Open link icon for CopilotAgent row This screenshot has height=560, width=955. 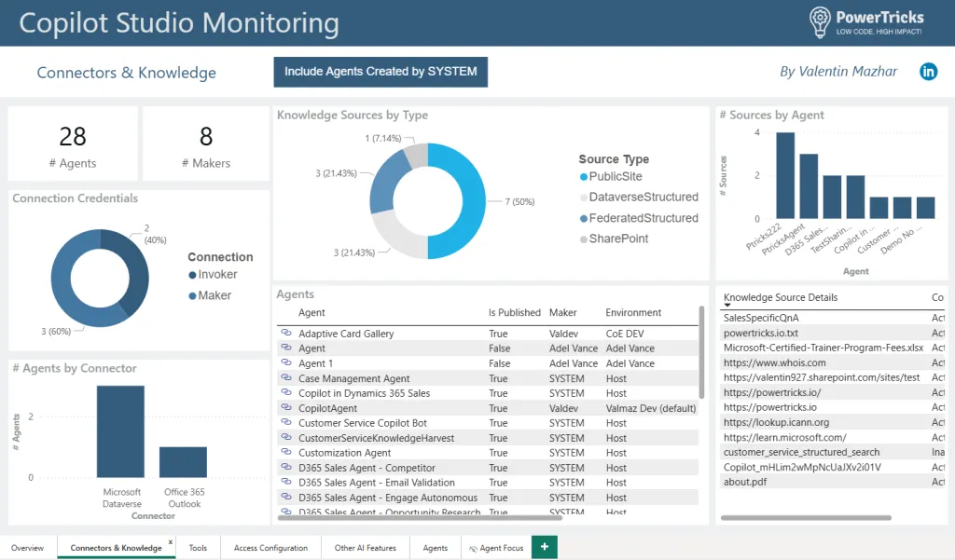285,408
